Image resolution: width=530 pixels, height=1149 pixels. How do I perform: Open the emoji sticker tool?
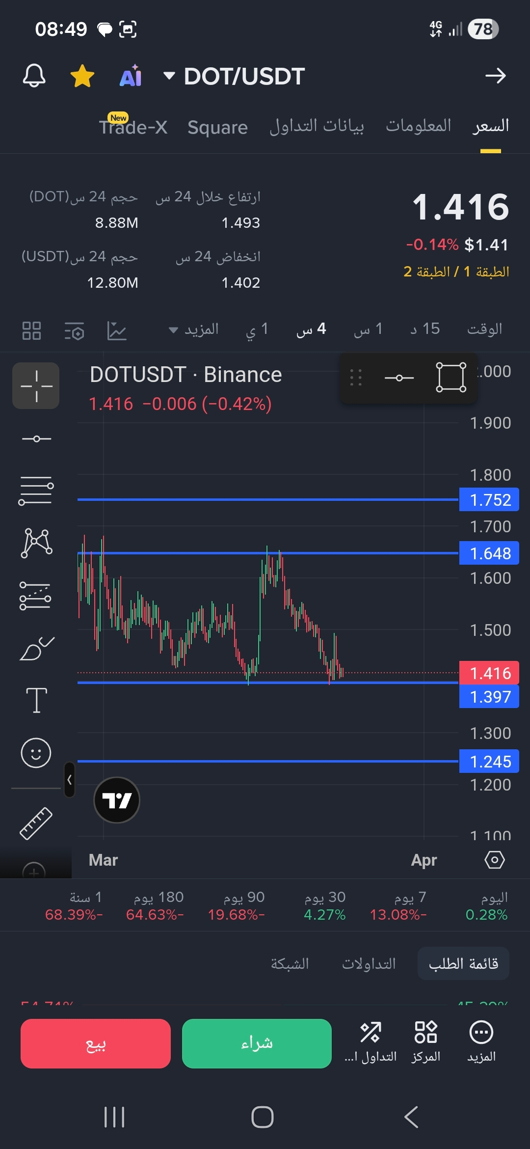36,752
